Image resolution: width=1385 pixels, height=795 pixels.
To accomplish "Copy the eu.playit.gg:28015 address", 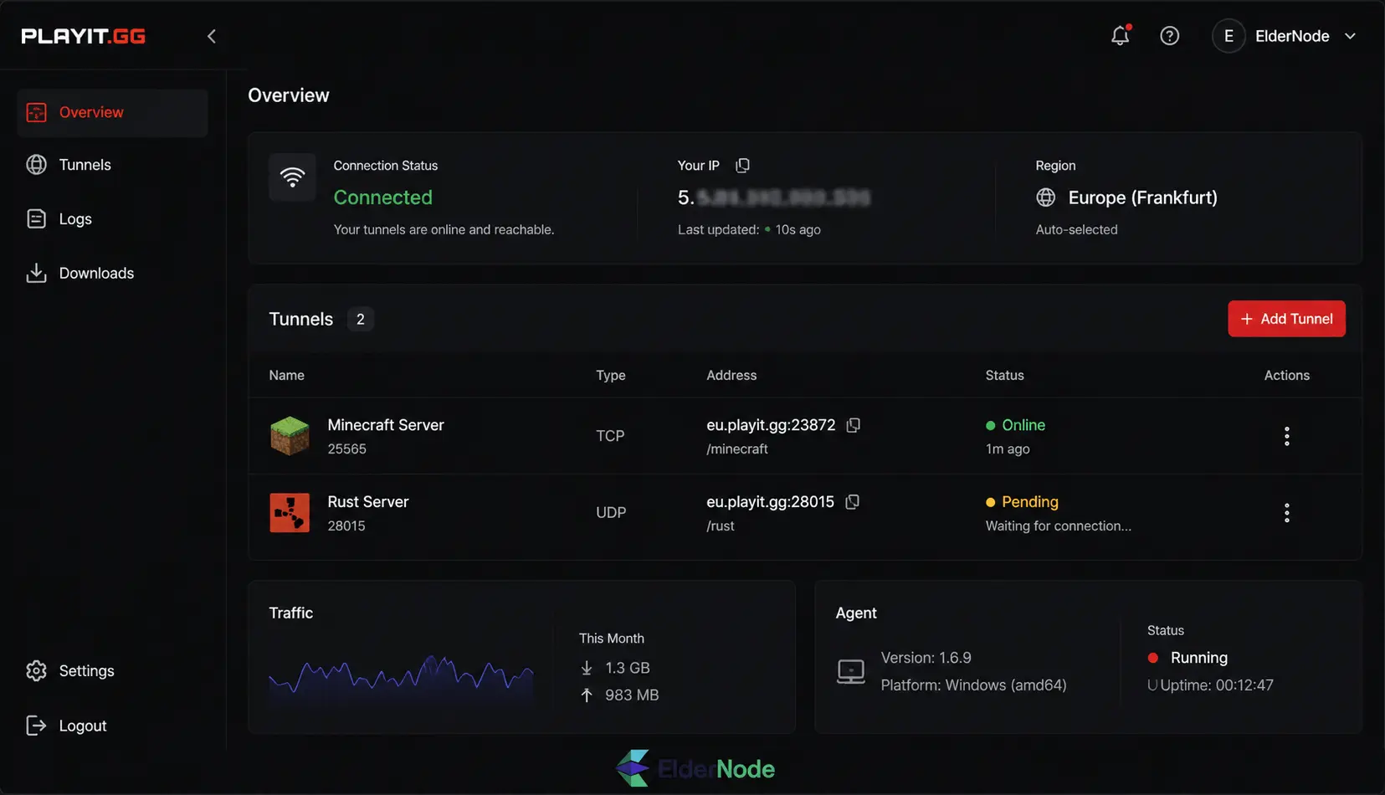I will tap(852, 502).
